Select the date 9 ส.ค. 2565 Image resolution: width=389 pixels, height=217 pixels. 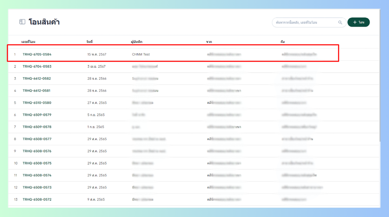96,199
